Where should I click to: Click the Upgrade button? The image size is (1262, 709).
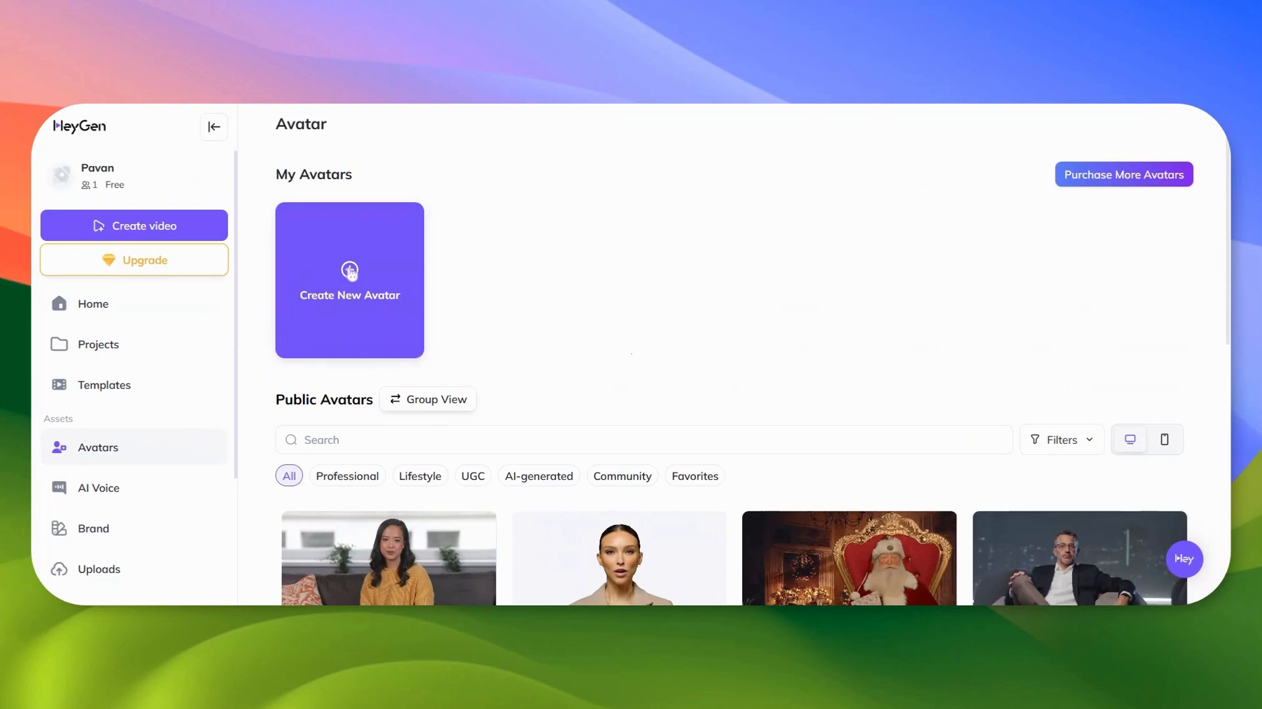(x=134, y=260)
